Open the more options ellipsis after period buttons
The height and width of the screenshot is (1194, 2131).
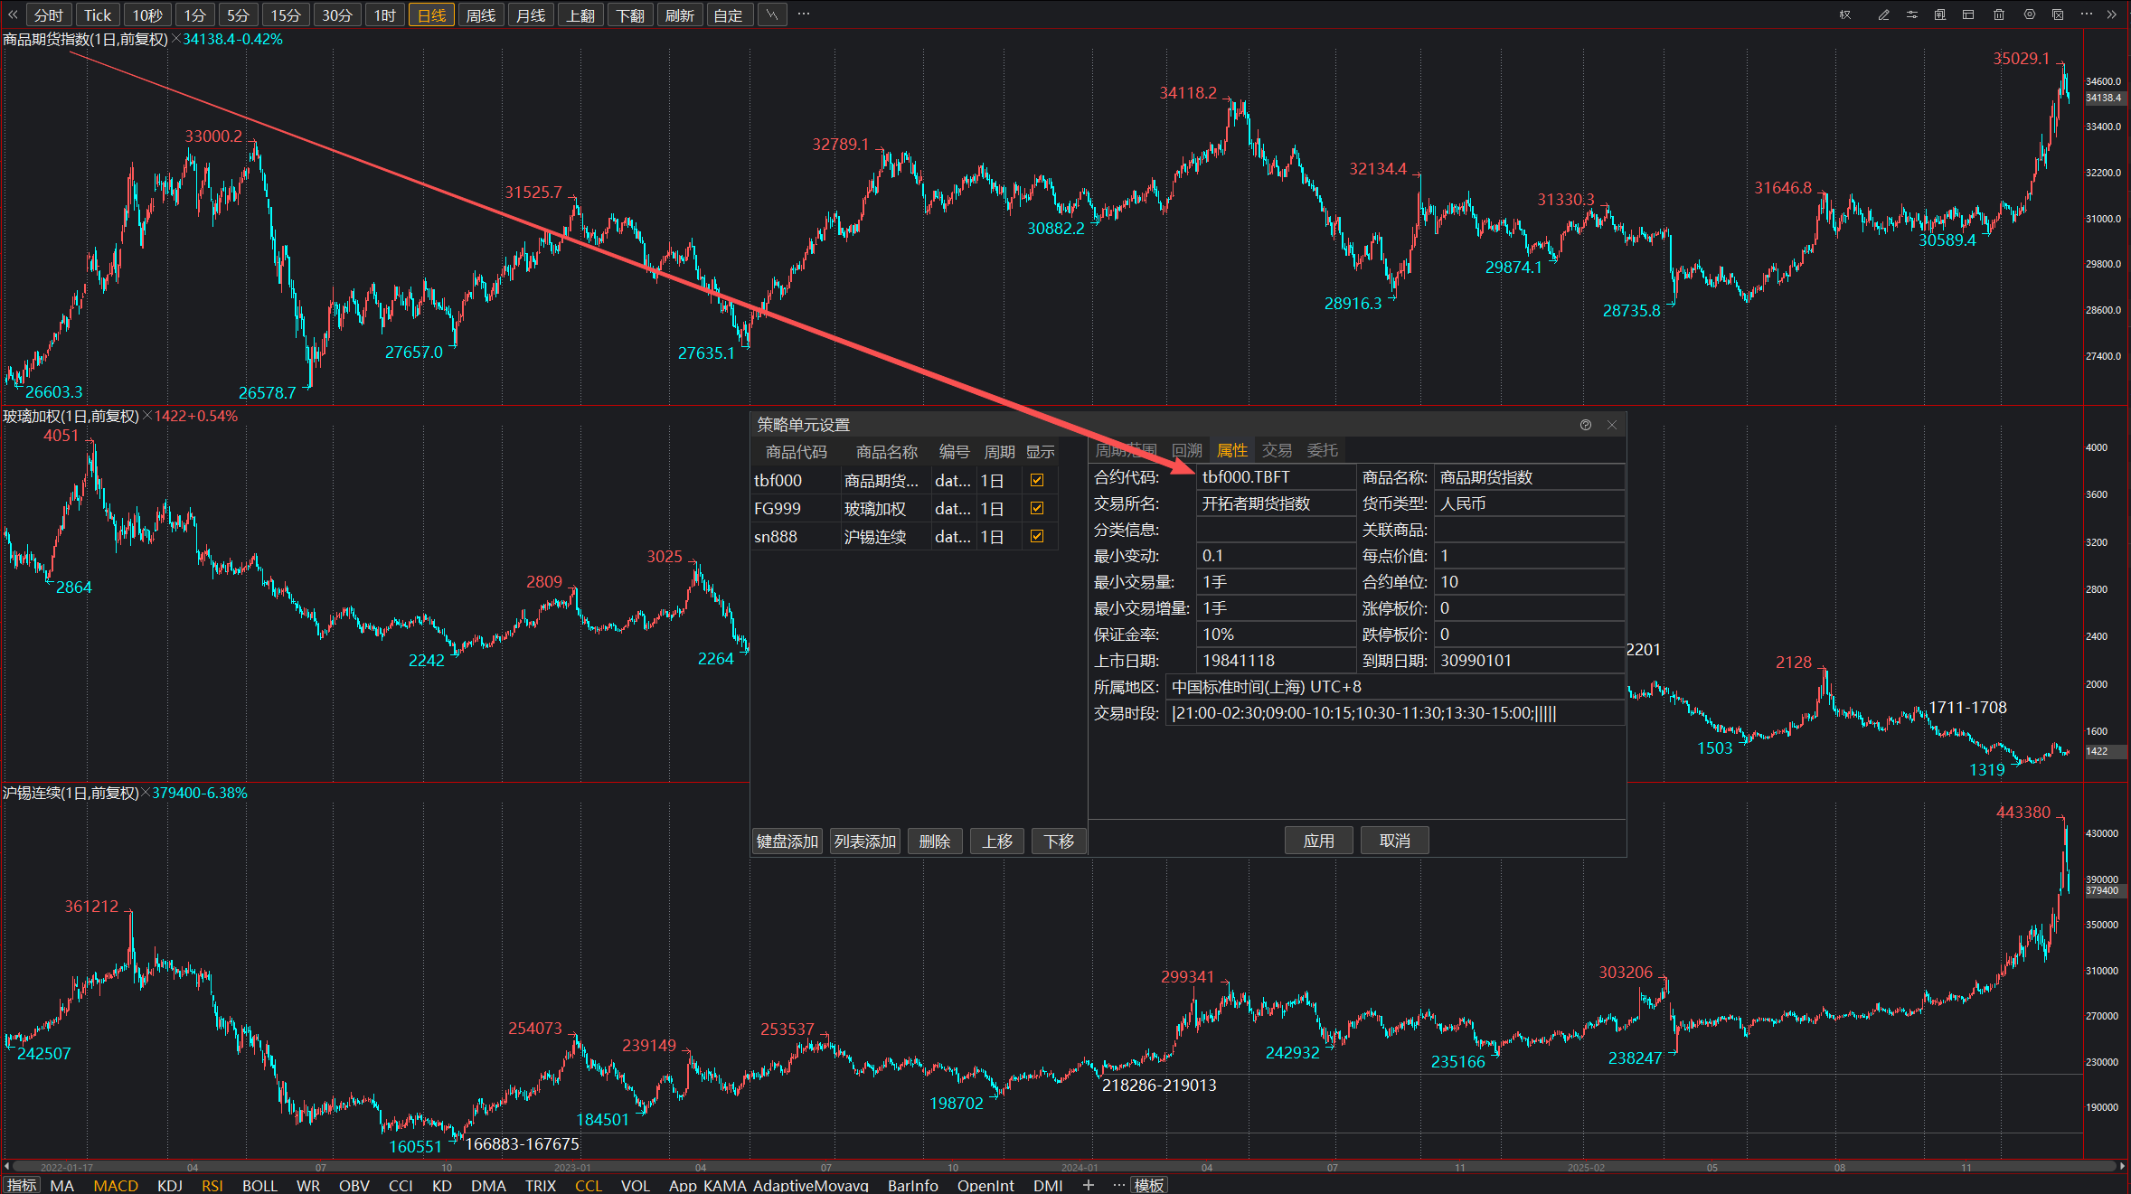[x=803, y=14]
